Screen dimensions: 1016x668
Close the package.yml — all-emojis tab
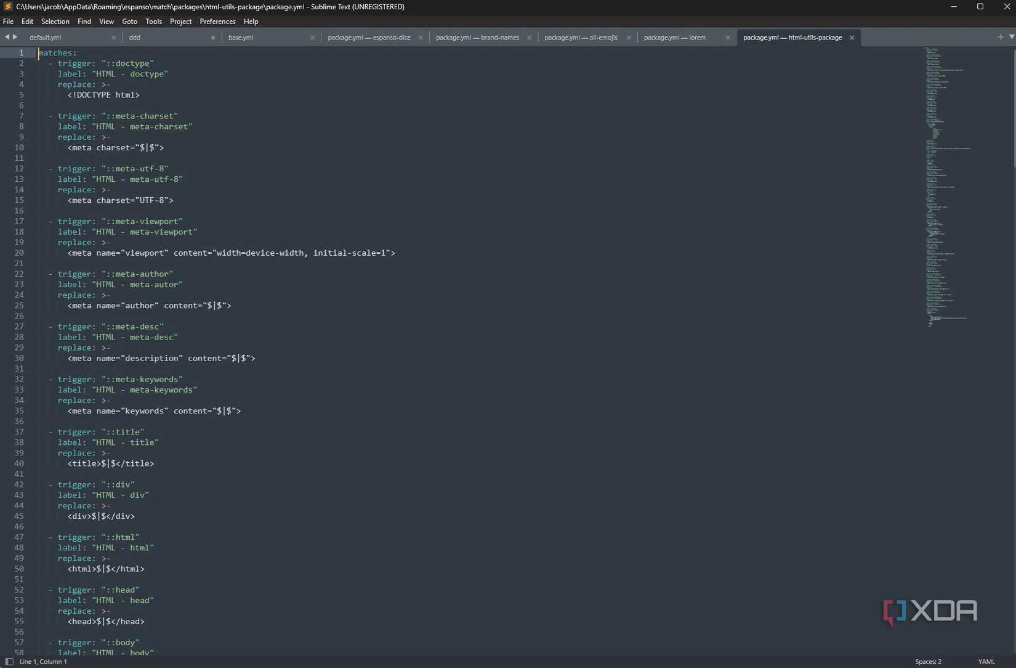pyautogui.click(x=629, y=38)
